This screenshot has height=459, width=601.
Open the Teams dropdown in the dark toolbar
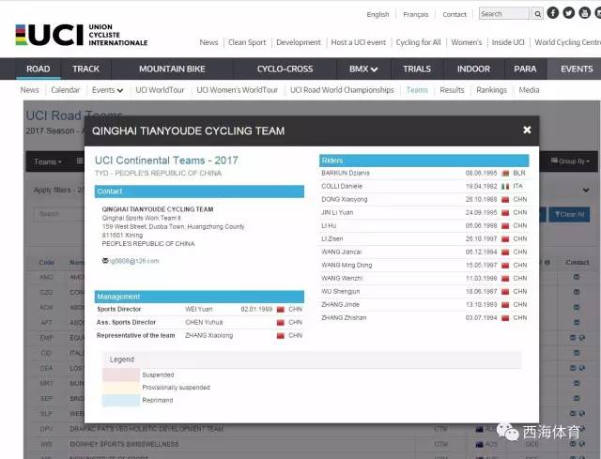(48, 161)
